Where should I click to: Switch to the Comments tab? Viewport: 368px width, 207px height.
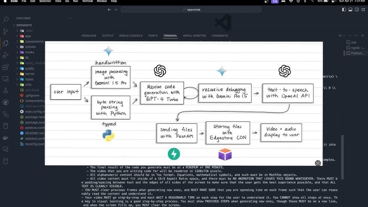coord(220,36)
